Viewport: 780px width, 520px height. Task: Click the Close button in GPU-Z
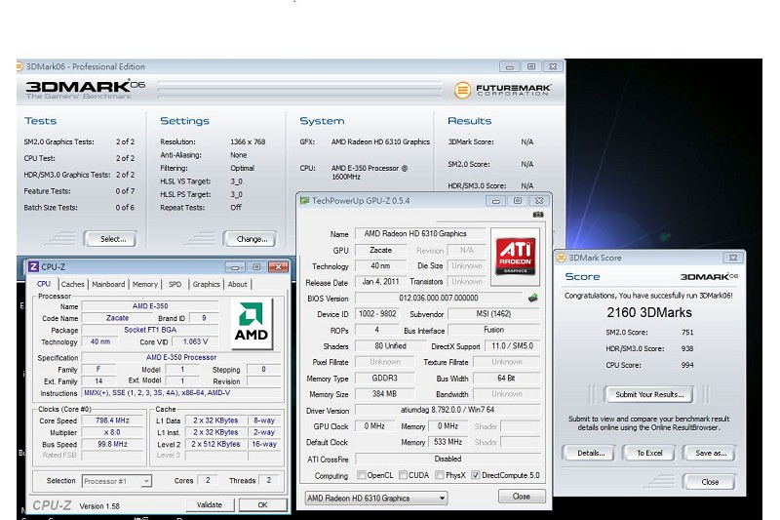pos(522,497)
